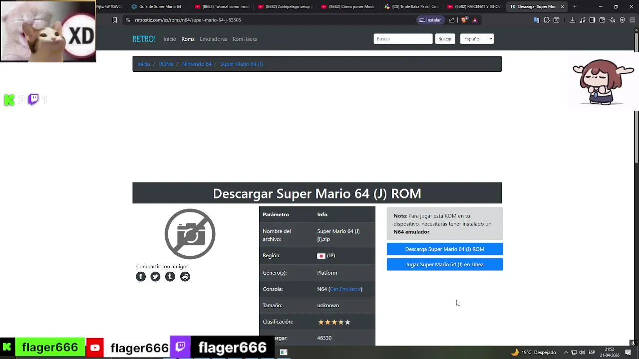Click Super Mario 64 (J) breadcrumb link

[x=241, y=64]
